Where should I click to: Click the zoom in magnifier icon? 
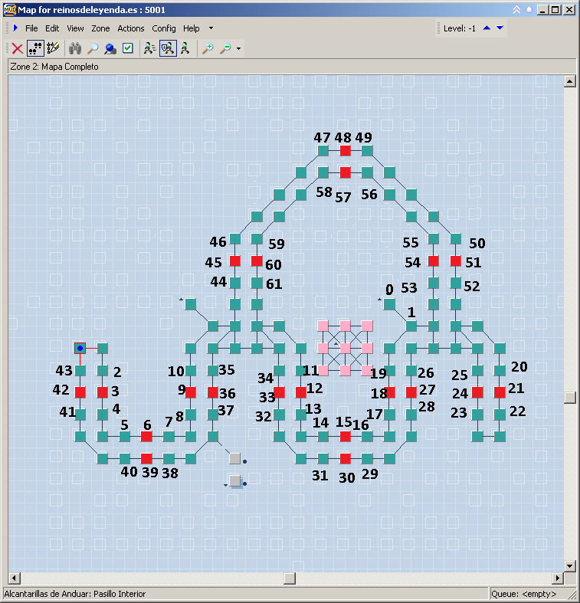tap(208, 48)
